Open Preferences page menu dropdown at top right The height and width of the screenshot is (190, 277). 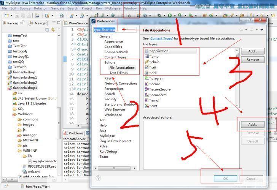pyautogui.click(x=262, y=30)
